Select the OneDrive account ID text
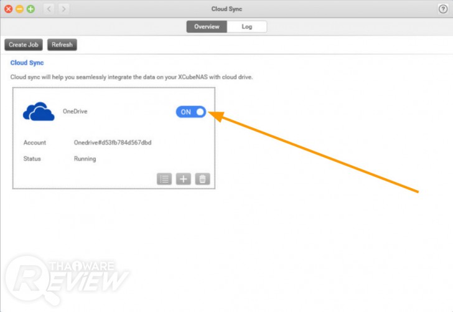 pos(113,143)
